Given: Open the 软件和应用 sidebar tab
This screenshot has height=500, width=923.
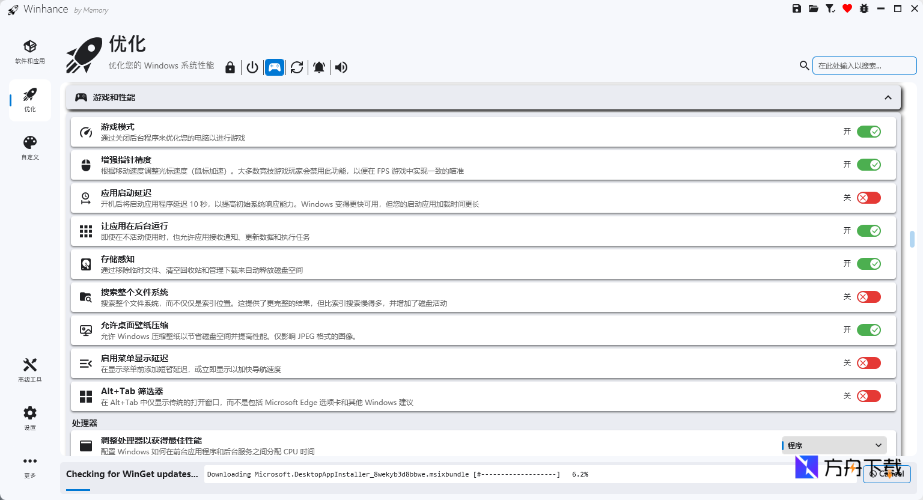Looking at the screenshot, I should 30,52.
